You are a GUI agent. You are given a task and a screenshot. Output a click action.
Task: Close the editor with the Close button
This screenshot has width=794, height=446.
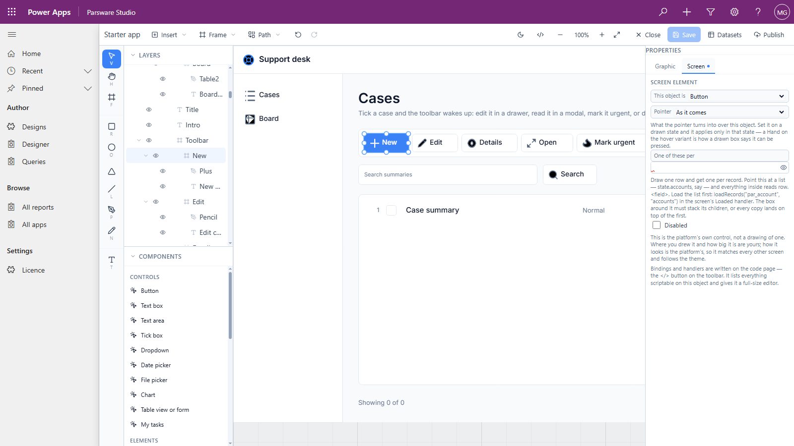pos(648,35)
